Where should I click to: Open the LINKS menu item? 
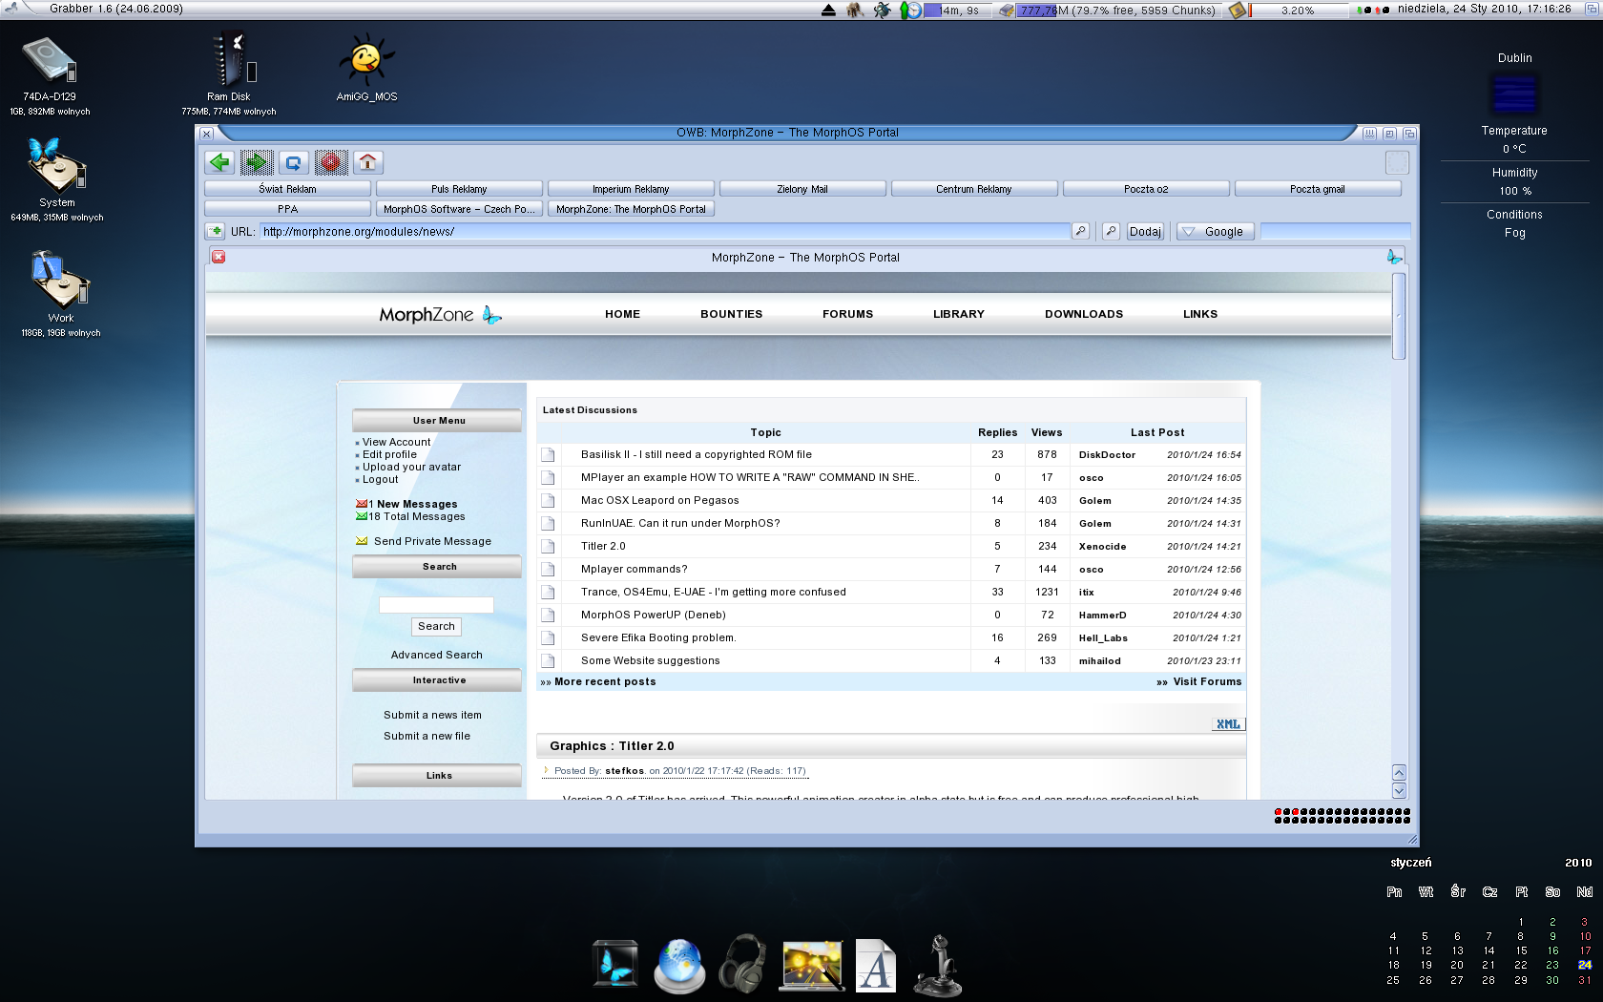pyautogui.click(x=1199, y=314)
